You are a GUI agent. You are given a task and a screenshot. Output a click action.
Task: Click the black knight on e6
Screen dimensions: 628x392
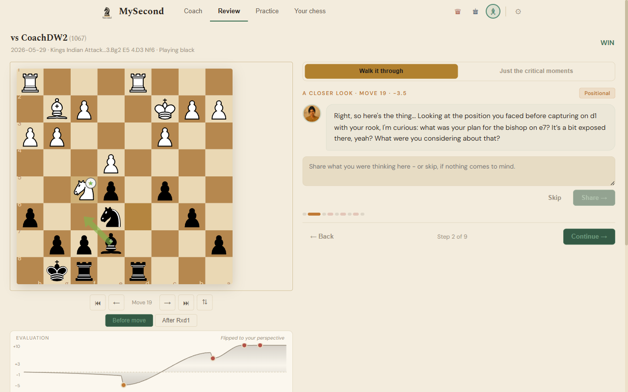tap(111, 217)
